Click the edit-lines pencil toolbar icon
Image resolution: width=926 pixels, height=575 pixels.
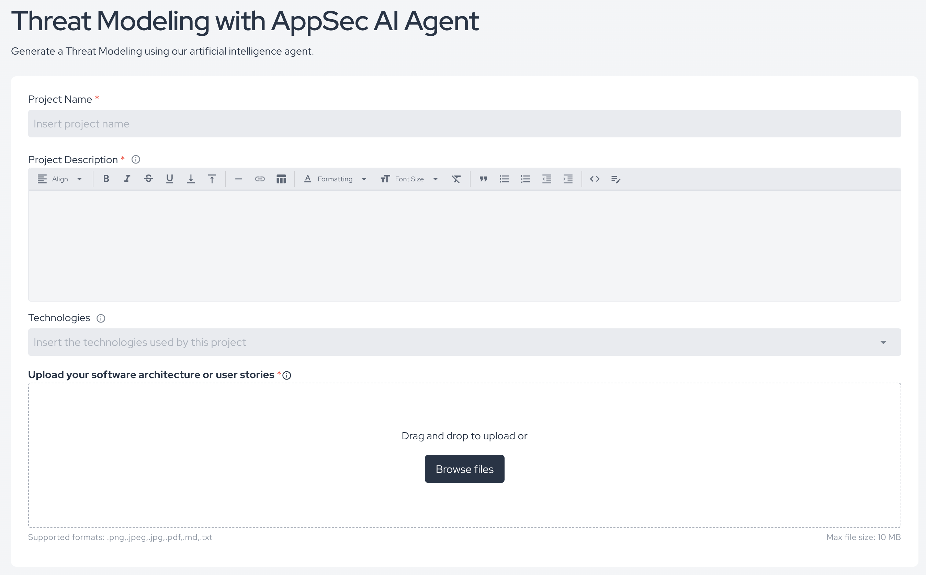click(616, 179)
